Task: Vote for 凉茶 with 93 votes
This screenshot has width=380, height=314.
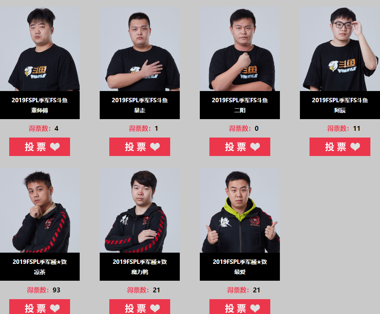Action: [40, 306]
